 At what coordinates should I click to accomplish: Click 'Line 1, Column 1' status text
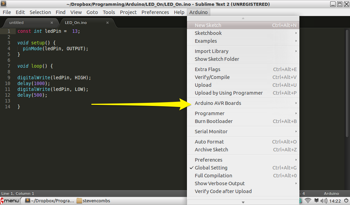[18, 193]
